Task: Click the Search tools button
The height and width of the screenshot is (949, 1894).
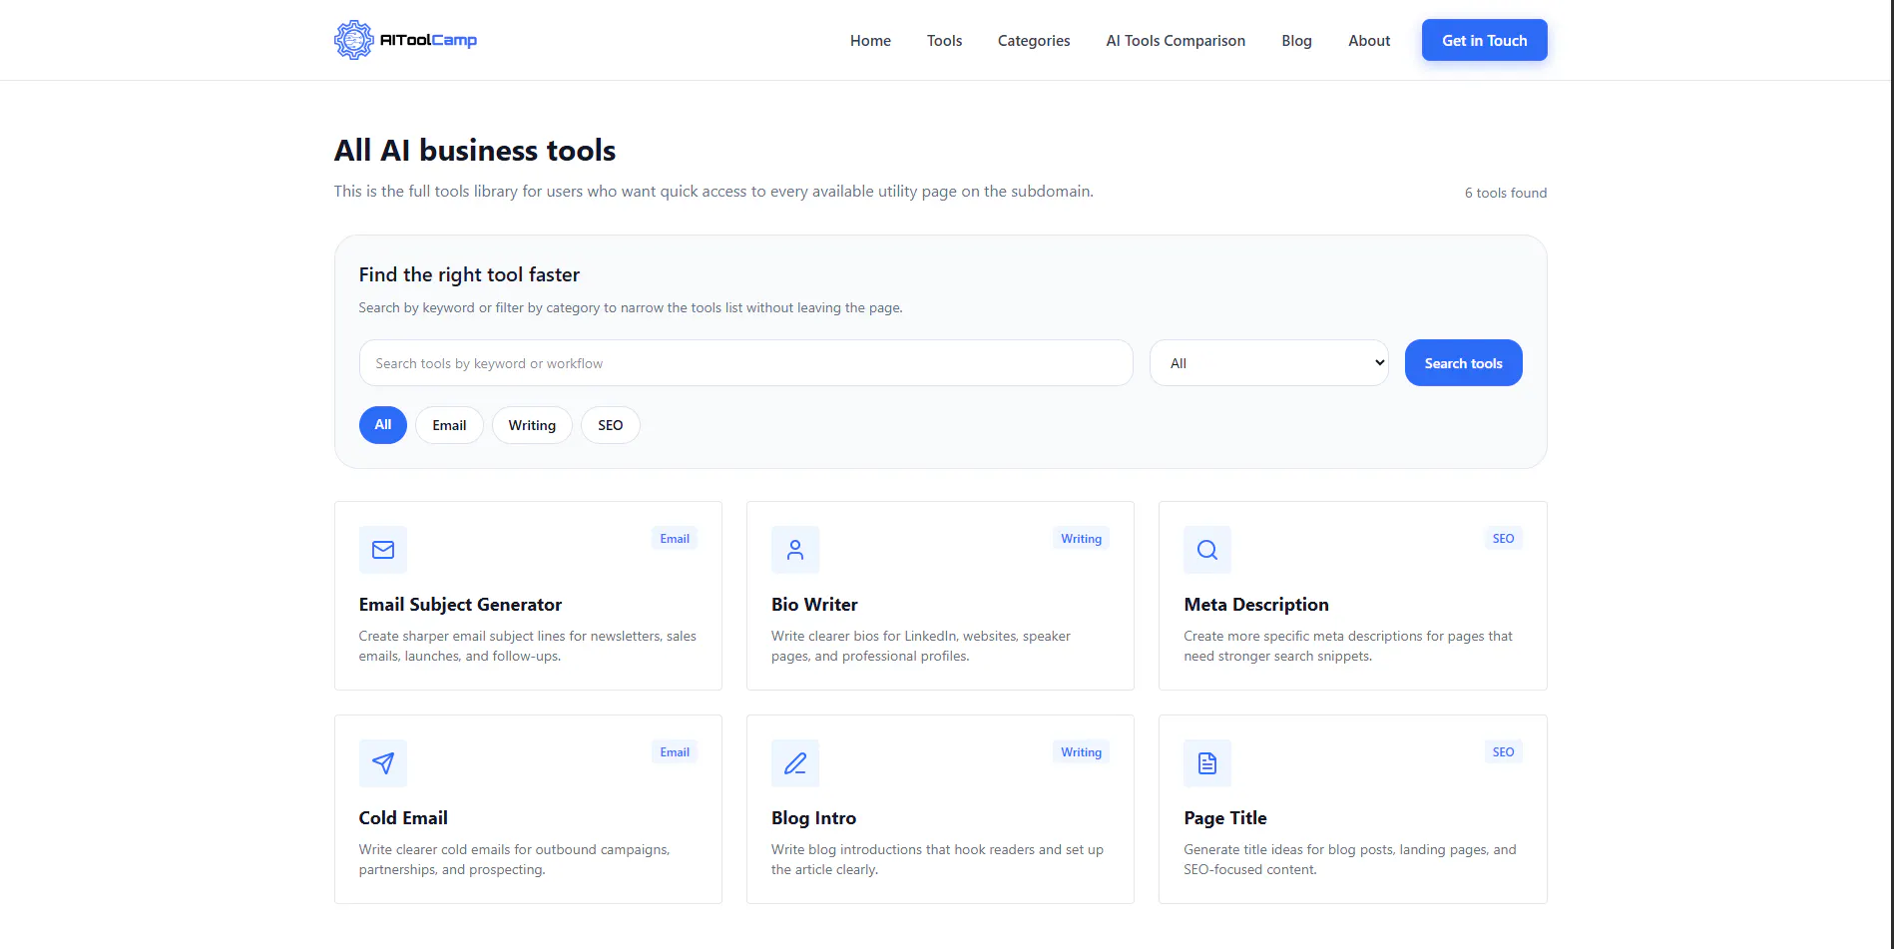Action: 1463,363
